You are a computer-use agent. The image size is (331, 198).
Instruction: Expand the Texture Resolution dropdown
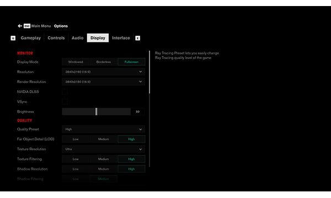point(104,149)
